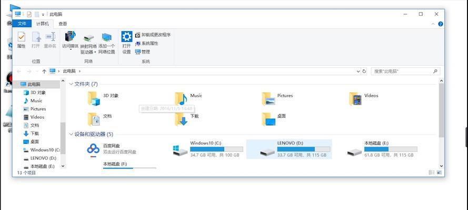Click the search magnifier icon
The width and height of the screenshot is (468, 210).
435,71
